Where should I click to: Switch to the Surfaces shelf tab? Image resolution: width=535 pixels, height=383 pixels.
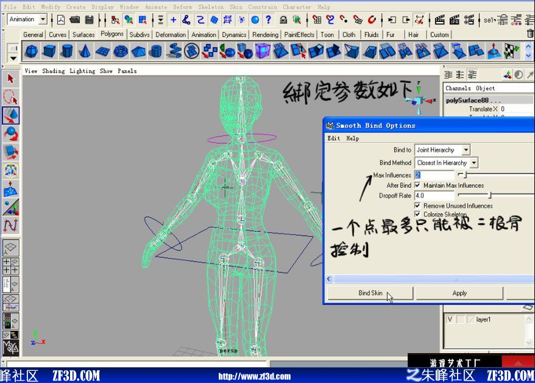[x=83, y=35]
